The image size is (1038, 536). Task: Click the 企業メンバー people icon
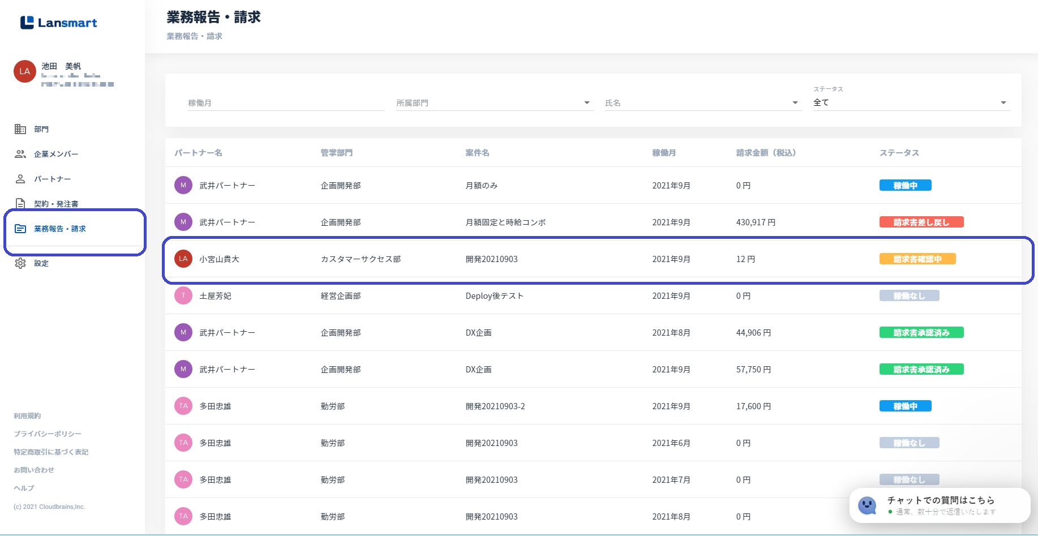point(20,154)
